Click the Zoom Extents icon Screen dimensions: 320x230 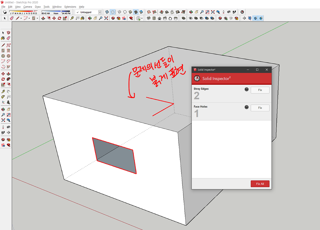coord(106,18)
